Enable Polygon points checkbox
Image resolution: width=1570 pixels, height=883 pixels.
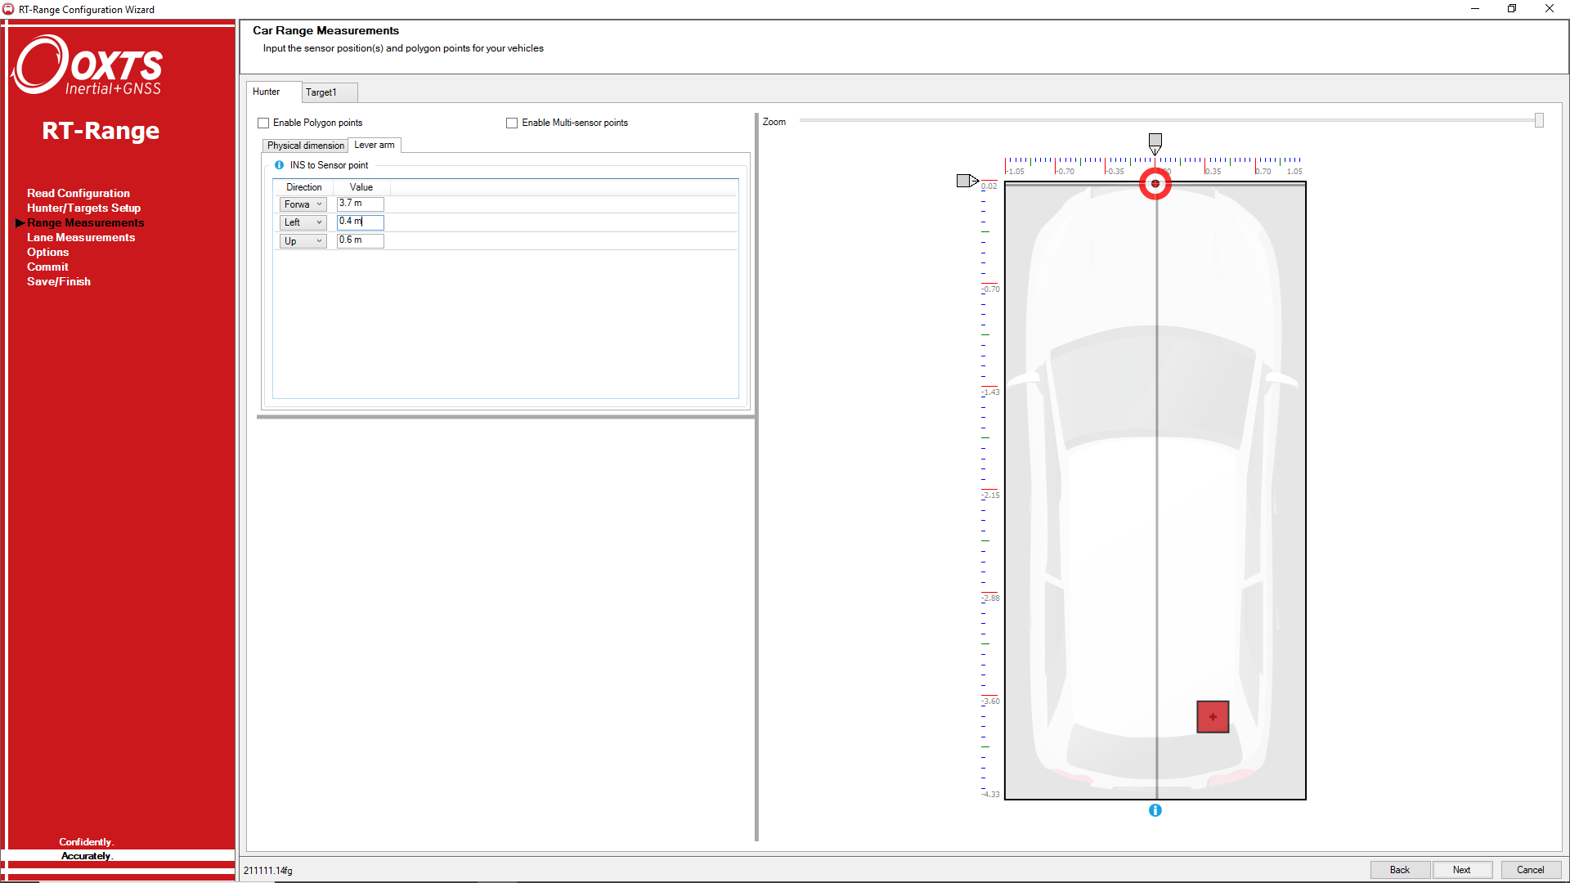point(263,123)
